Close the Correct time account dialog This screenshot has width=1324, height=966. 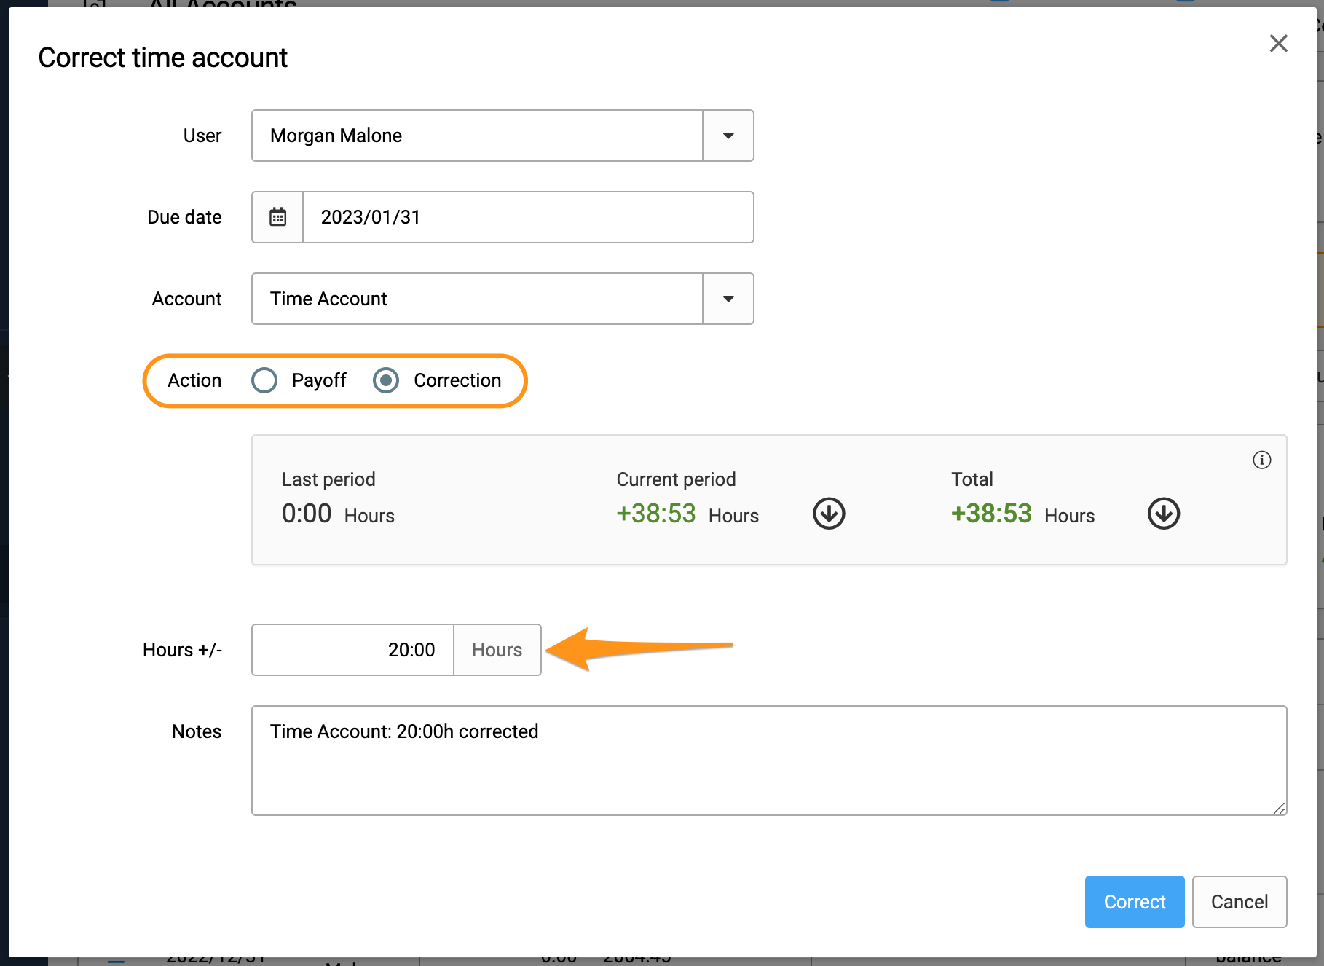(1278, 44)
